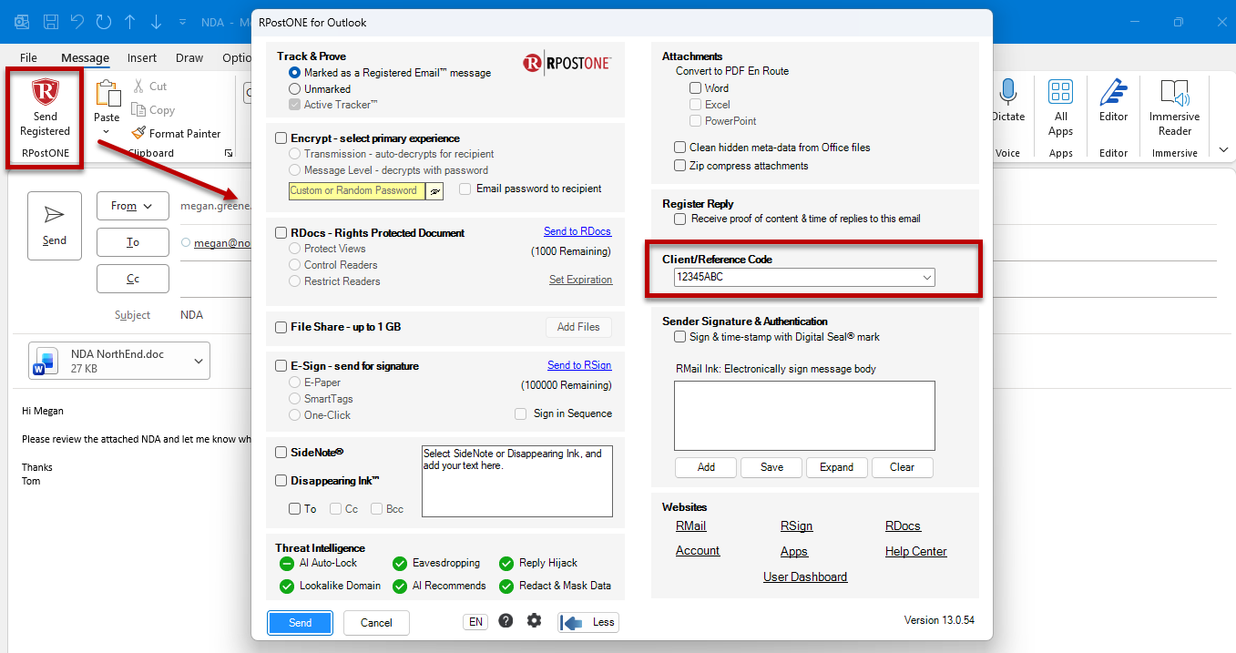Click the EN language button
Screen dimensions: 1236x653
click(x=475, y=622)
